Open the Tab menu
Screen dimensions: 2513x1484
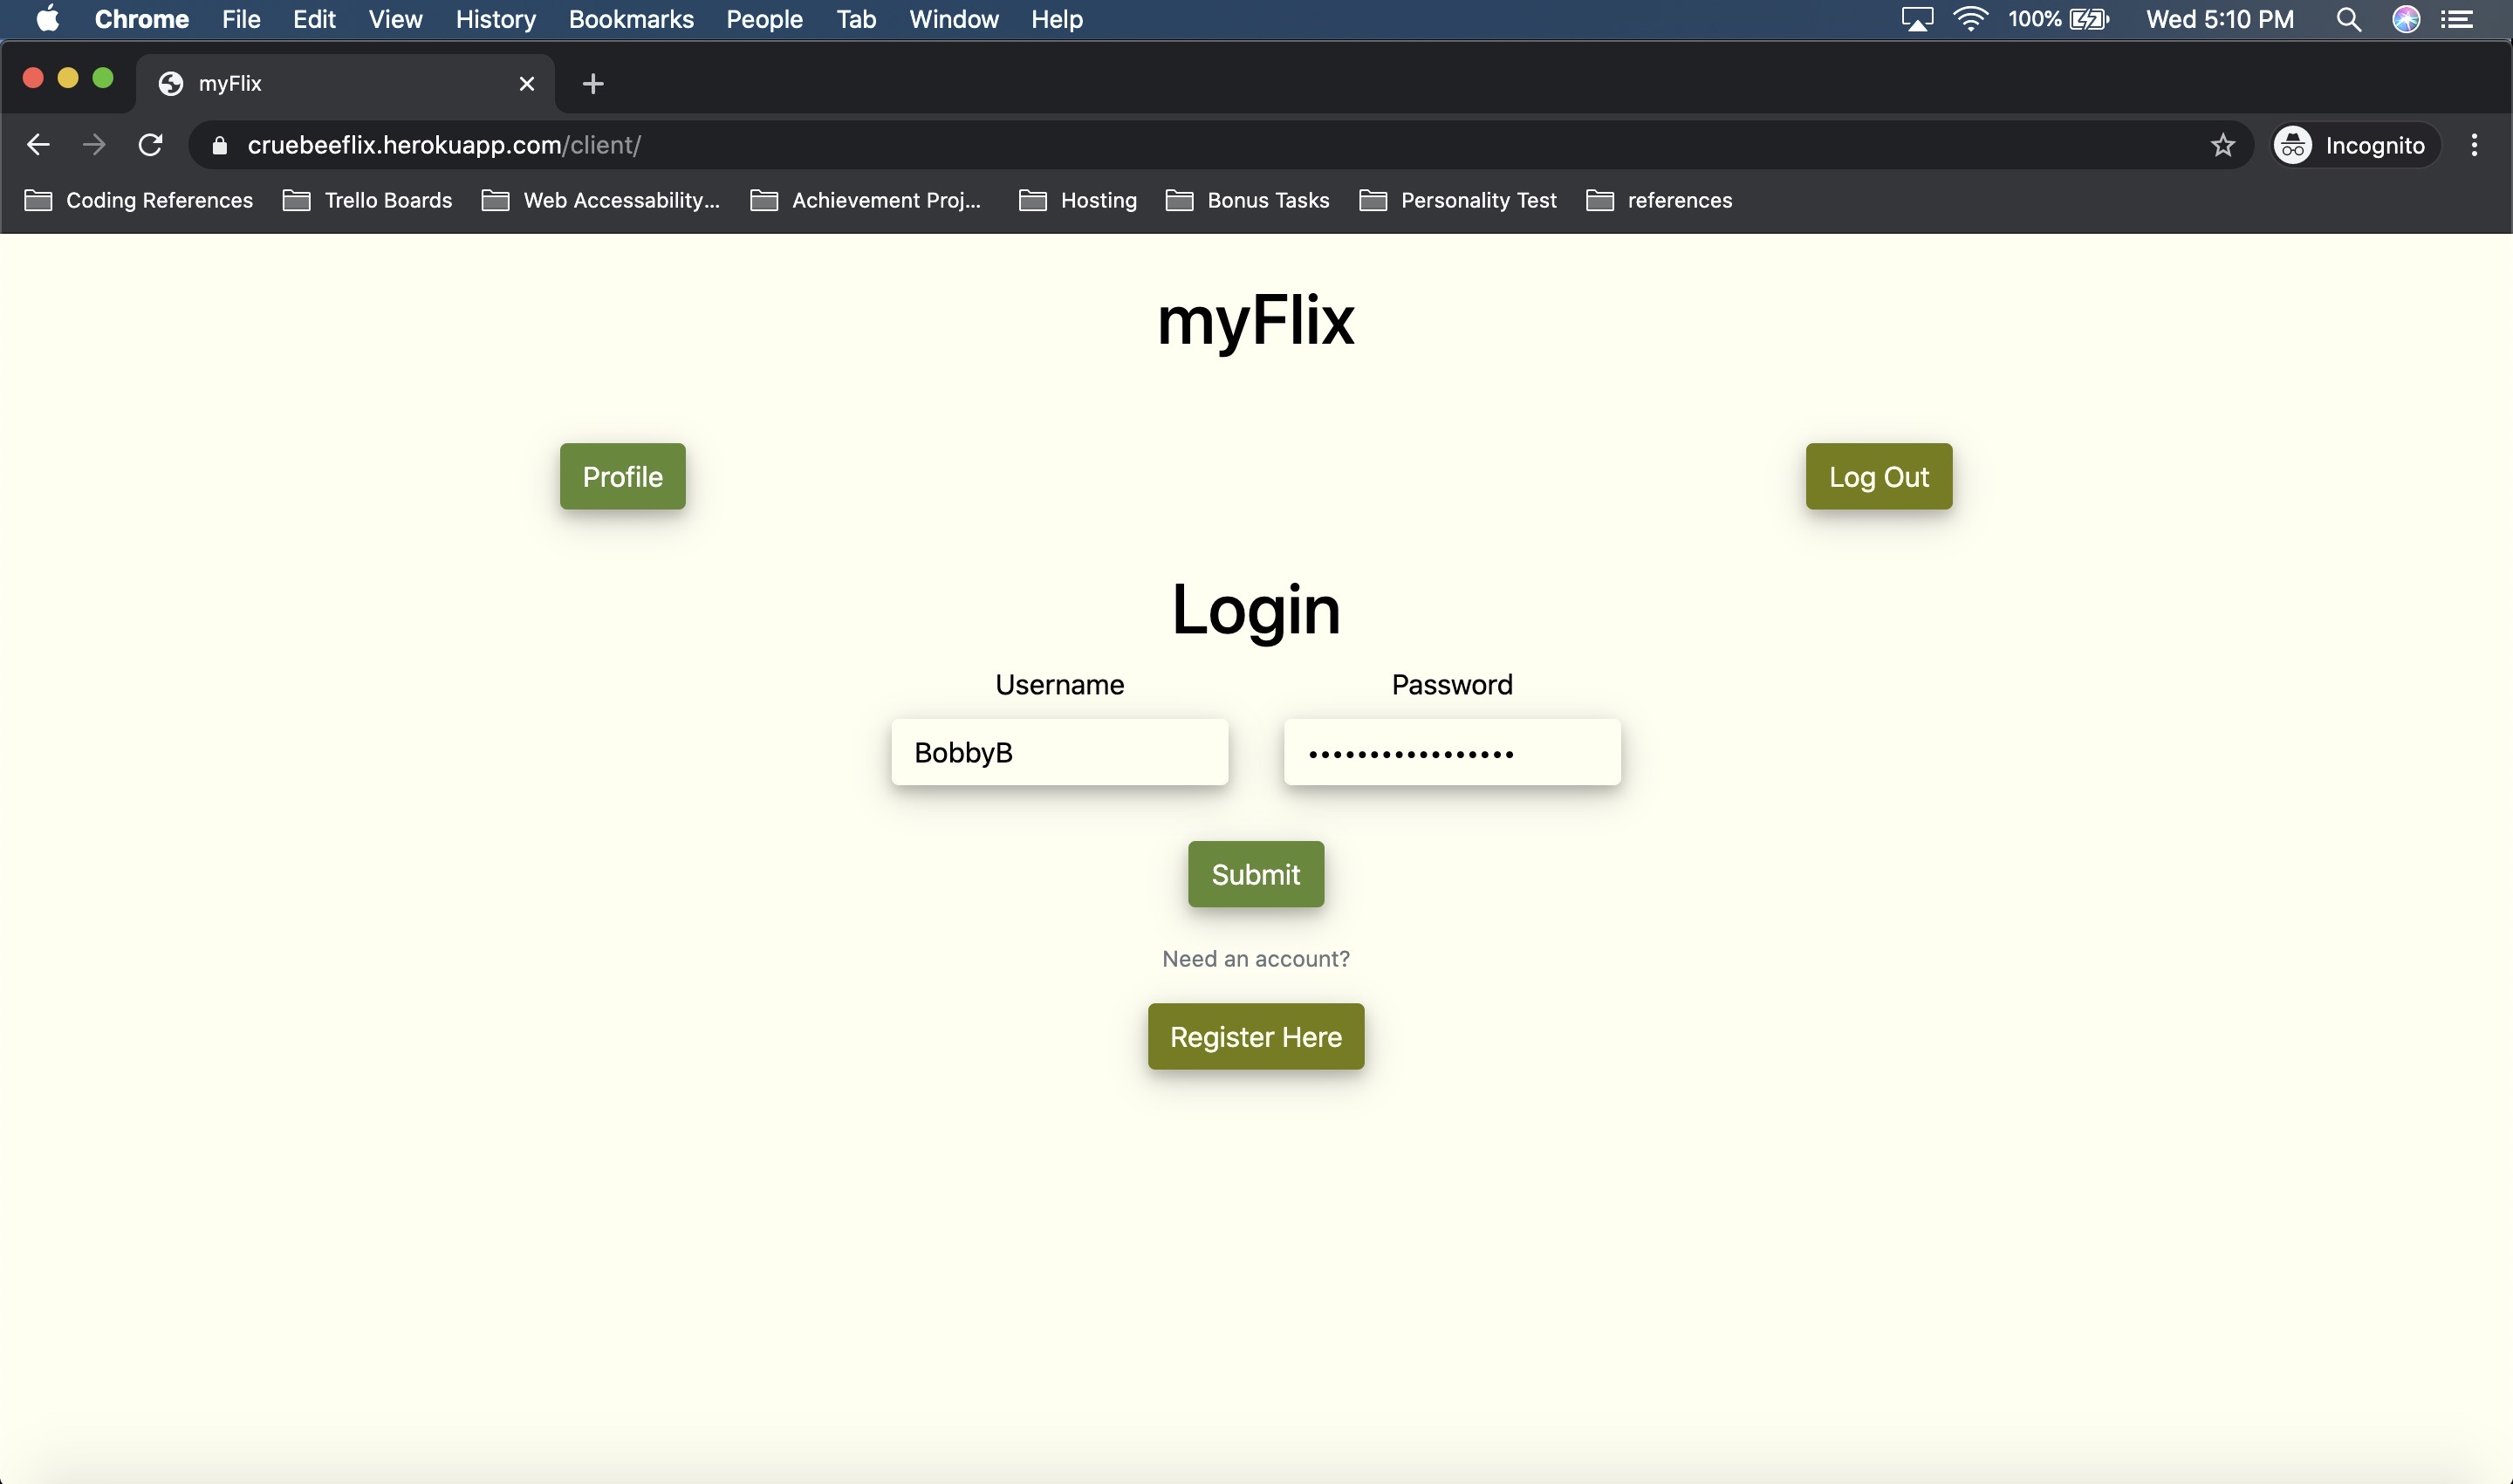(856, 19)
